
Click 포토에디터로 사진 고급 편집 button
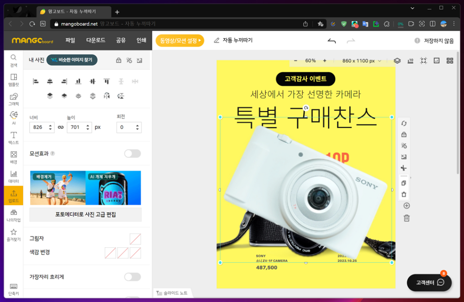coord(85,214)
